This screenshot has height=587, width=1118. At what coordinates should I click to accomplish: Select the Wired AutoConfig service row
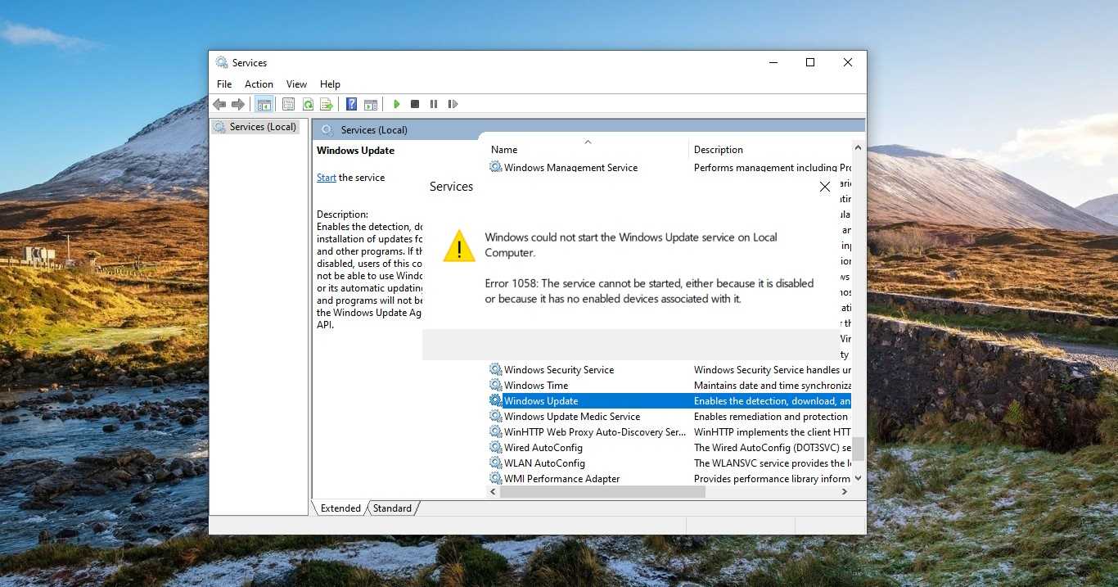pyautogui.click(x=669, y=448)
